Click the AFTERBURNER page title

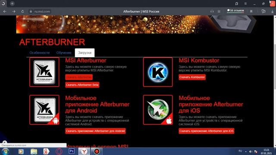pos(52,42)
